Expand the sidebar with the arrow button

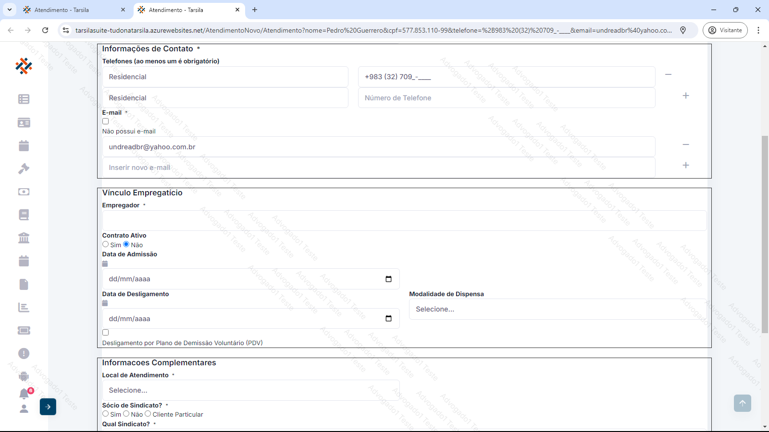click(48, 407)
